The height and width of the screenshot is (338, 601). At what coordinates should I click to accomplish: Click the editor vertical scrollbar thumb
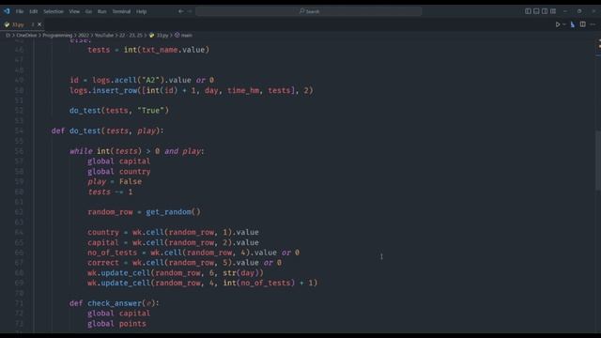(597, 160)
